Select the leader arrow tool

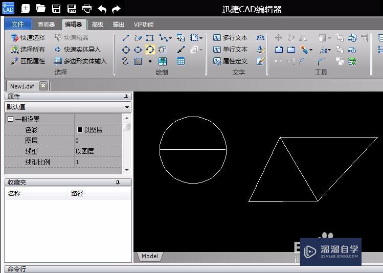tap(181, 50)
